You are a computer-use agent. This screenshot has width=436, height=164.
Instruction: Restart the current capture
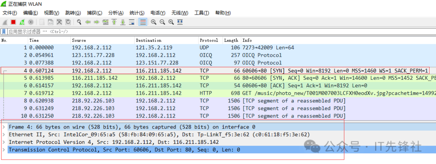pyautogui.click(x=22, y=22)
